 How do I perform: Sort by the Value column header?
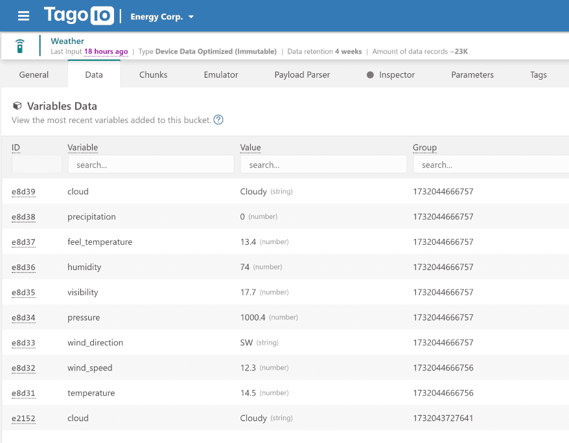[250, 148]
